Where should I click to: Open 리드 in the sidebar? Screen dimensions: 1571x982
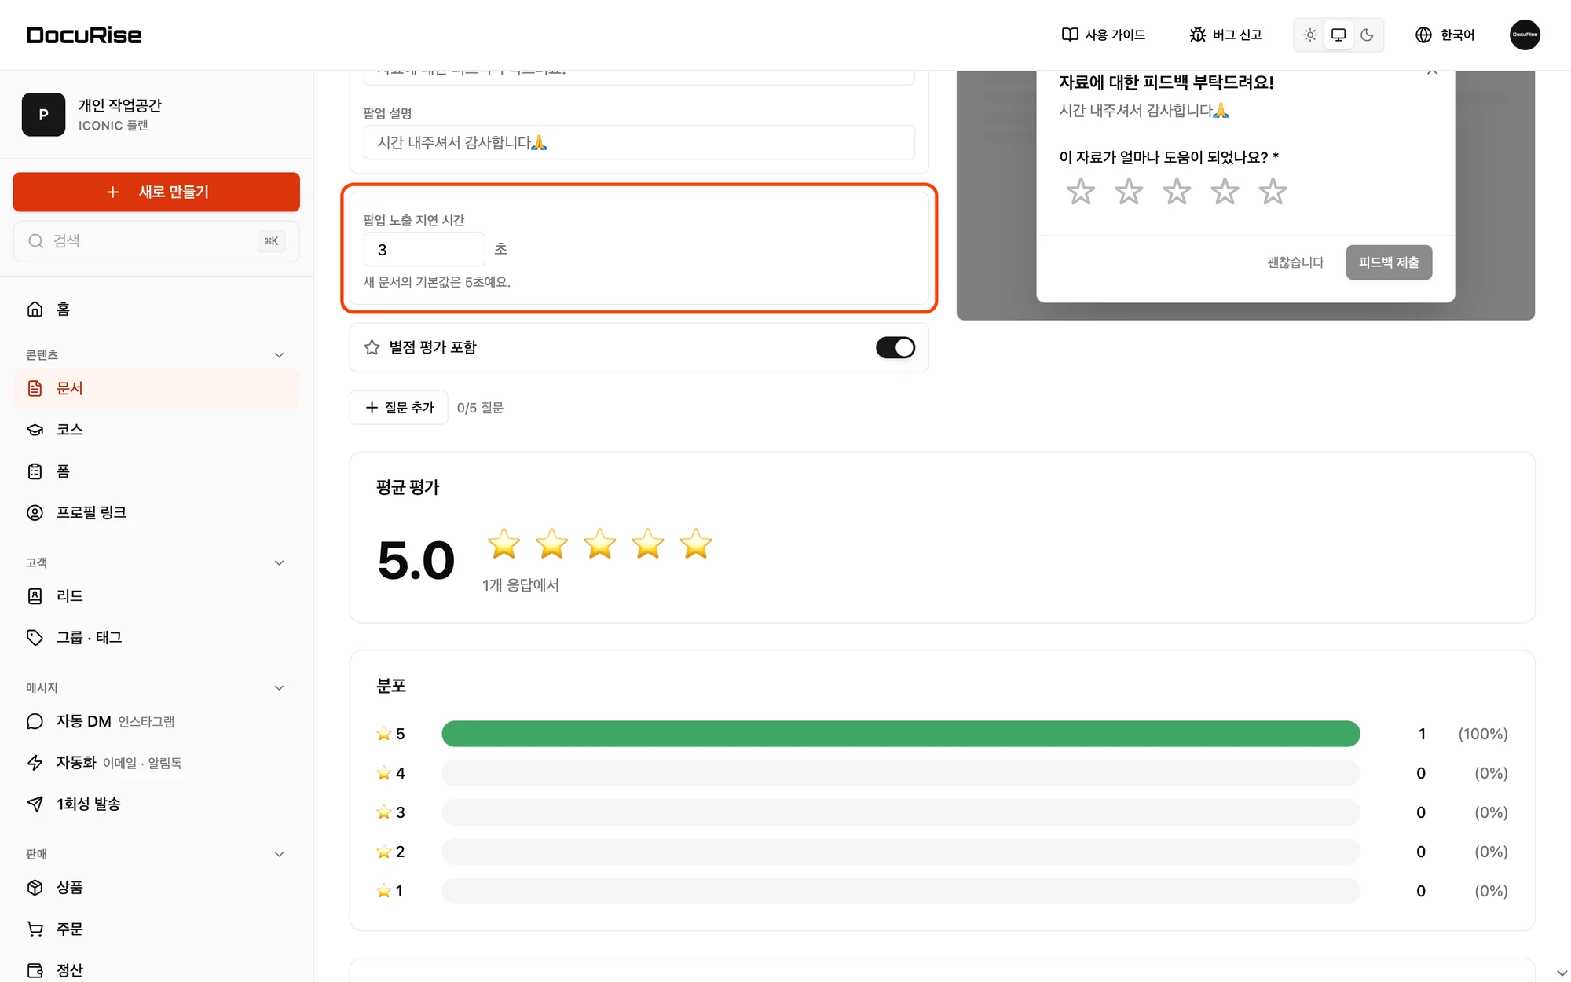tap(156, 596)
